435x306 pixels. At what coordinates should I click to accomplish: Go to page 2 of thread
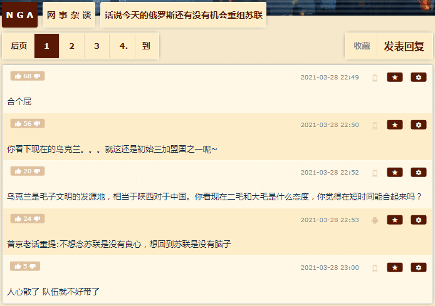click(x=71, y=46)
